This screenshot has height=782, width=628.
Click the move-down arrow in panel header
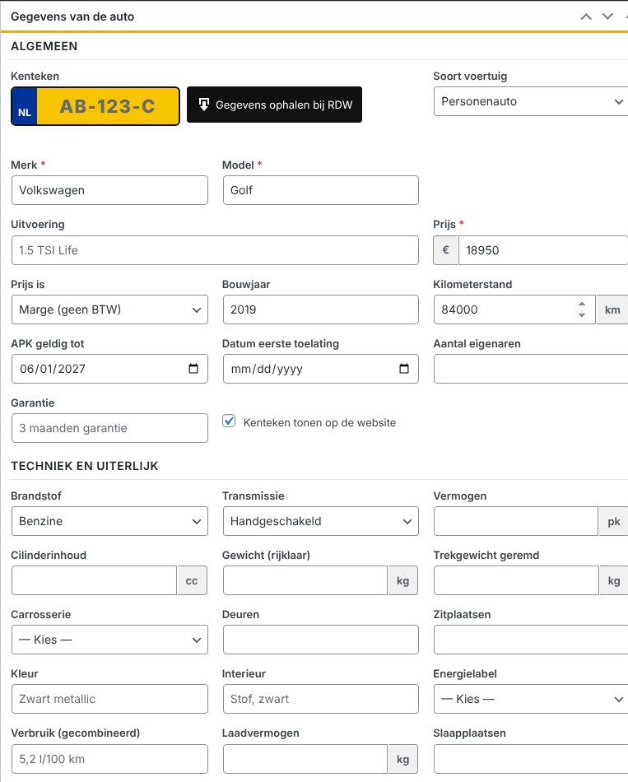607,16
